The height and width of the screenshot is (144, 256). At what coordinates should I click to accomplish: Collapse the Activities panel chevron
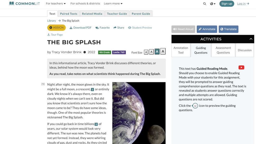pyautogui.click(x=251, y=39)
